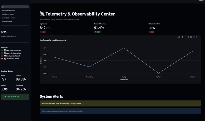Click the Routing data point on chart

[x=124, y=48]
